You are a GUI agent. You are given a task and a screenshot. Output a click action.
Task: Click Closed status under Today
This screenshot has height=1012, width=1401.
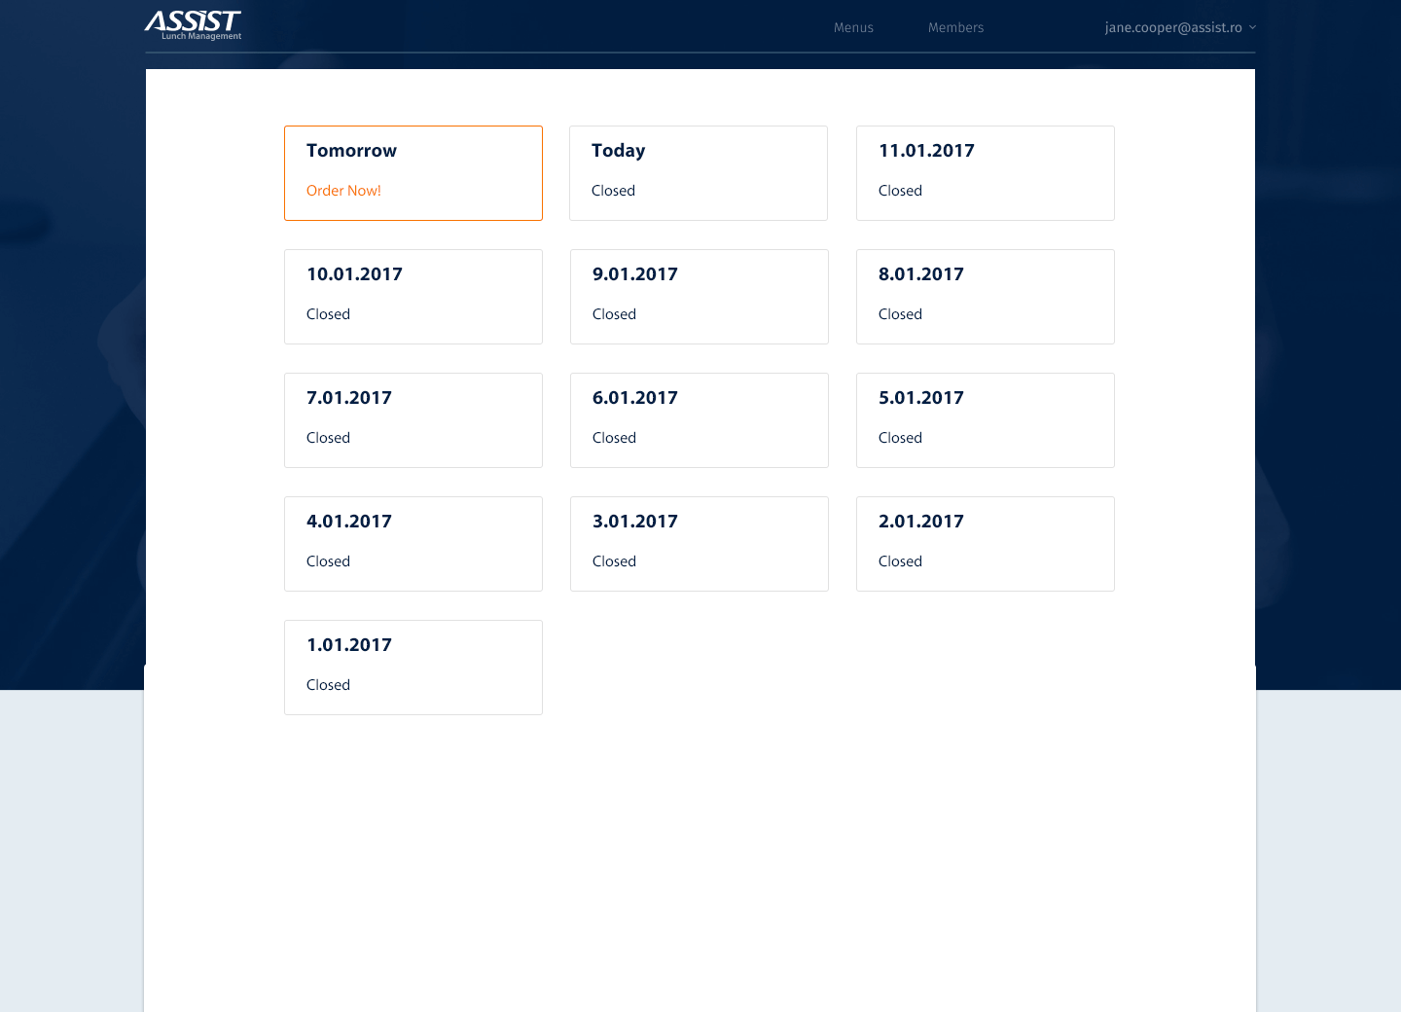613,191
